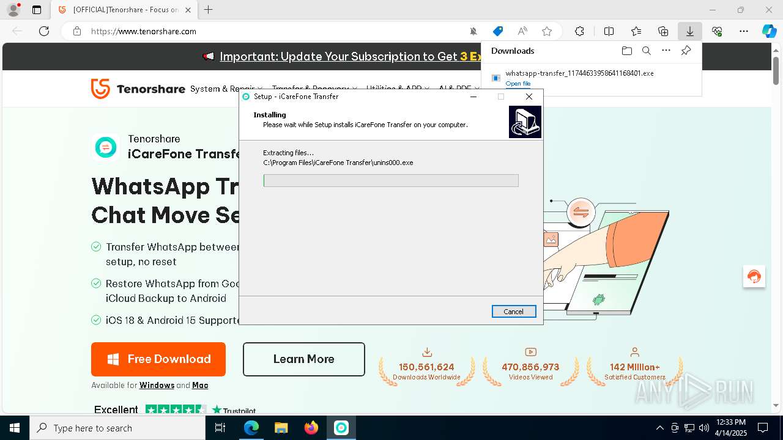783x440 pixels.
Task: Follow the Mac download link
Action: click(x=200, y=386)
